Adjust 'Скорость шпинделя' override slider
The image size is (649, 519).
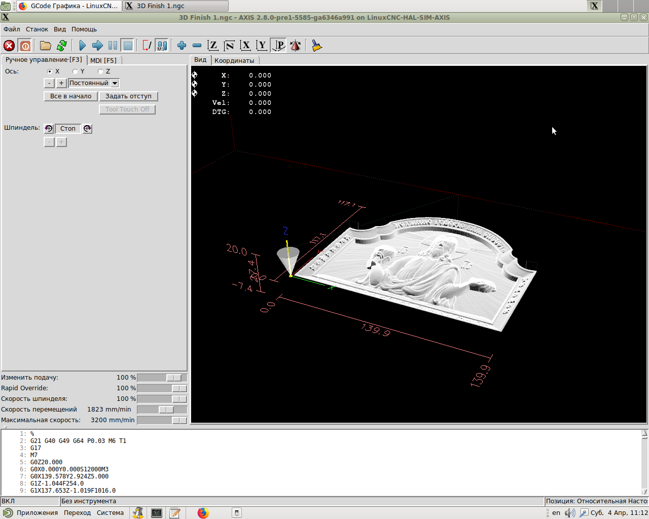pyautogui.click(x=162, y=399)
